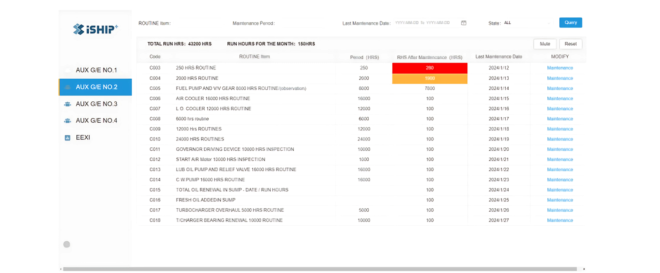This screenshot has width=660, height=273.
Task: Click the engine icon beside AUX G/E NO.4
Action: point(67,121)
